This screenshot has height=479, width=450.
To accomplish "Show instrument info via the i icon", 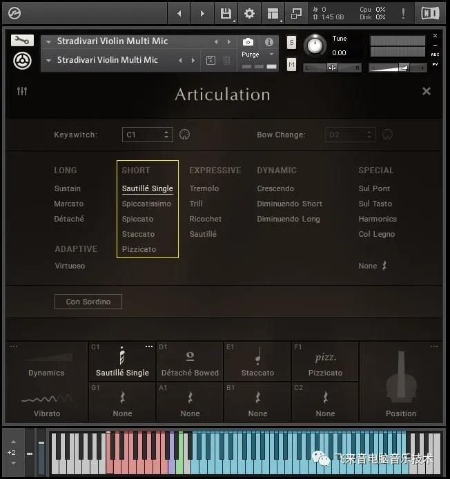I will click(269, 42).
